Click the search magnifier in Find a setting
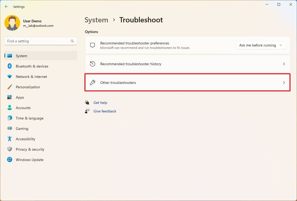Screen dimensions: 297x201 (x=72, y=41)
